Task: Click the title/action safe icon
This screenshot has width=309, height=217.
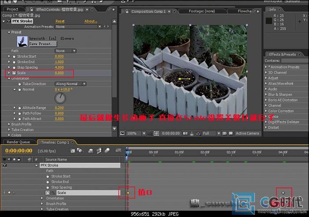Action: pos(150,134)
